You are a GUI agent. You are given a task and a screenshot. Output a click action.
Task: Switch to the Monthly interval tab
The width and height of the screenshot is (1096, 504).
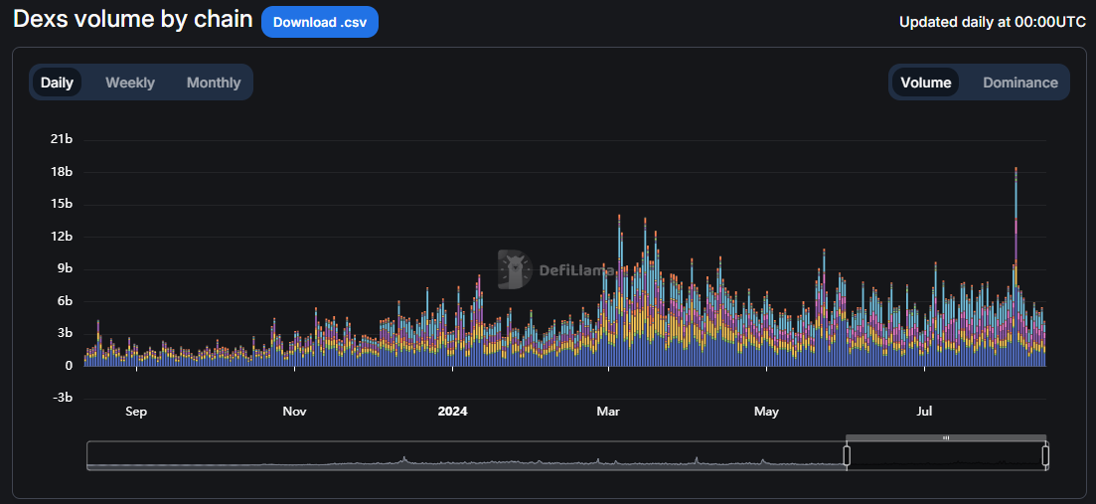tap(214, 83)
